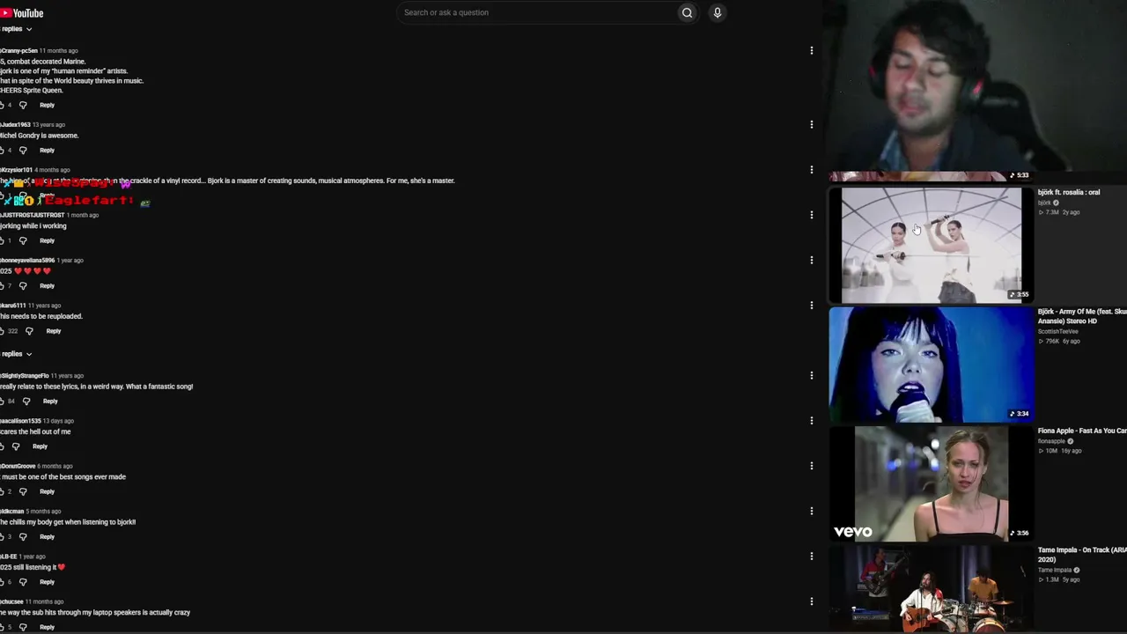The image size is (1127, 634).
Task: Click the "84" like count
Action: tap(11, 402)
